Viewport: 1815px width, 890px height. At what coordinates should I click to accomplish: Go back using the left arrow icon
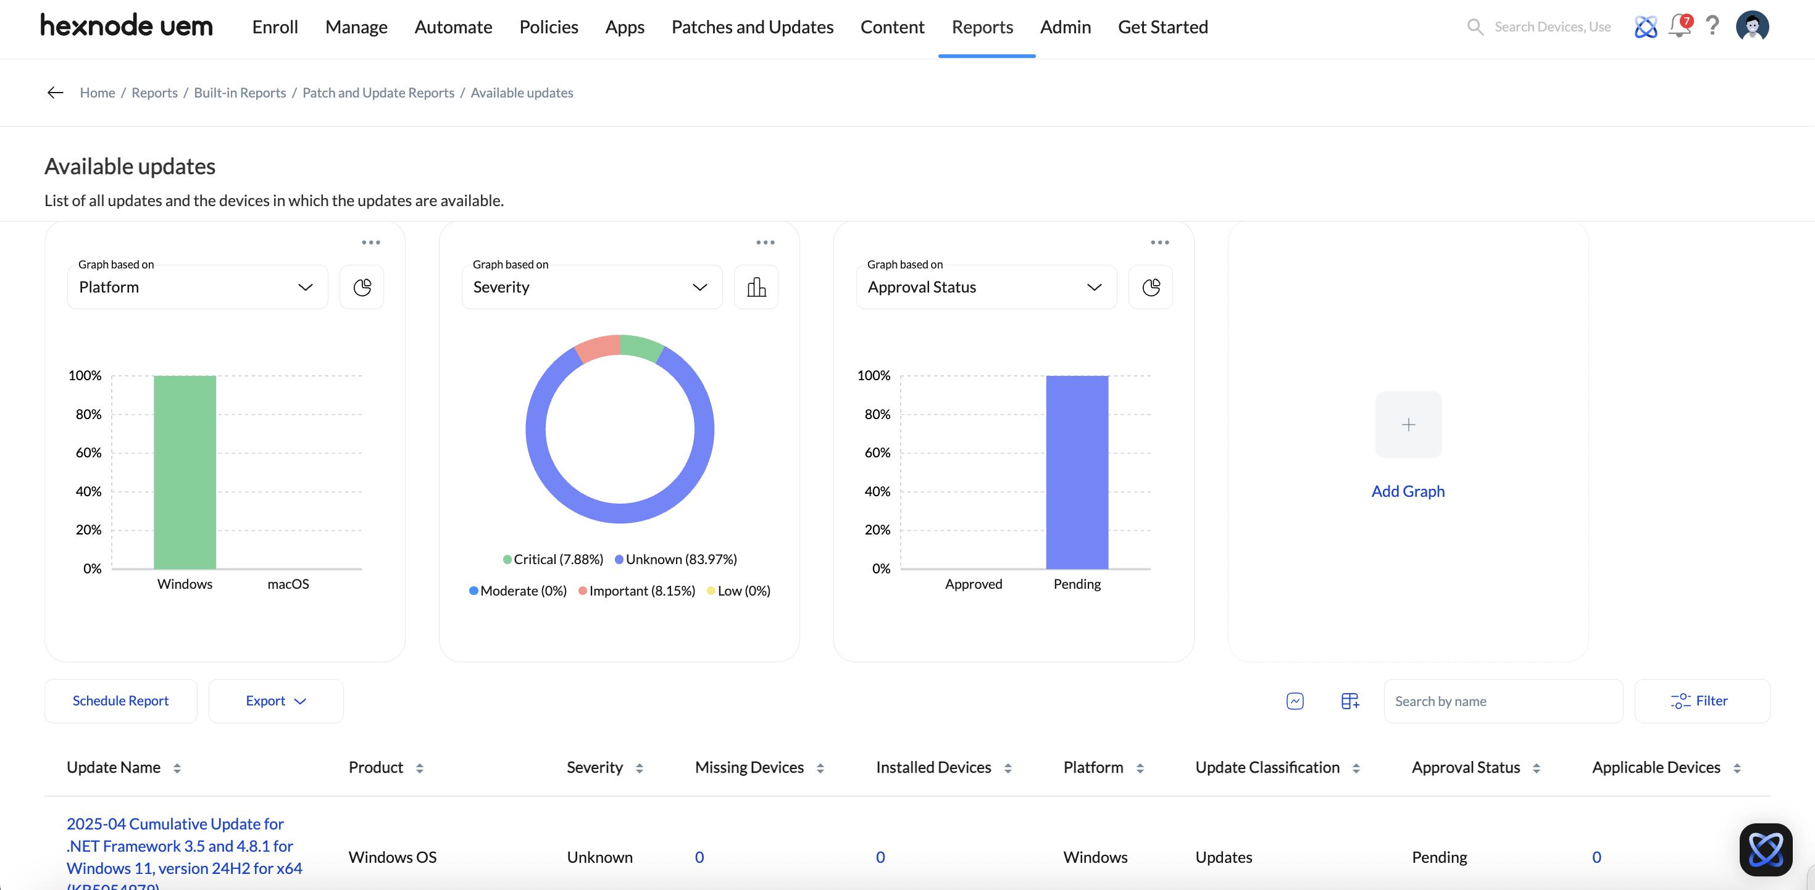pos(55,93)
